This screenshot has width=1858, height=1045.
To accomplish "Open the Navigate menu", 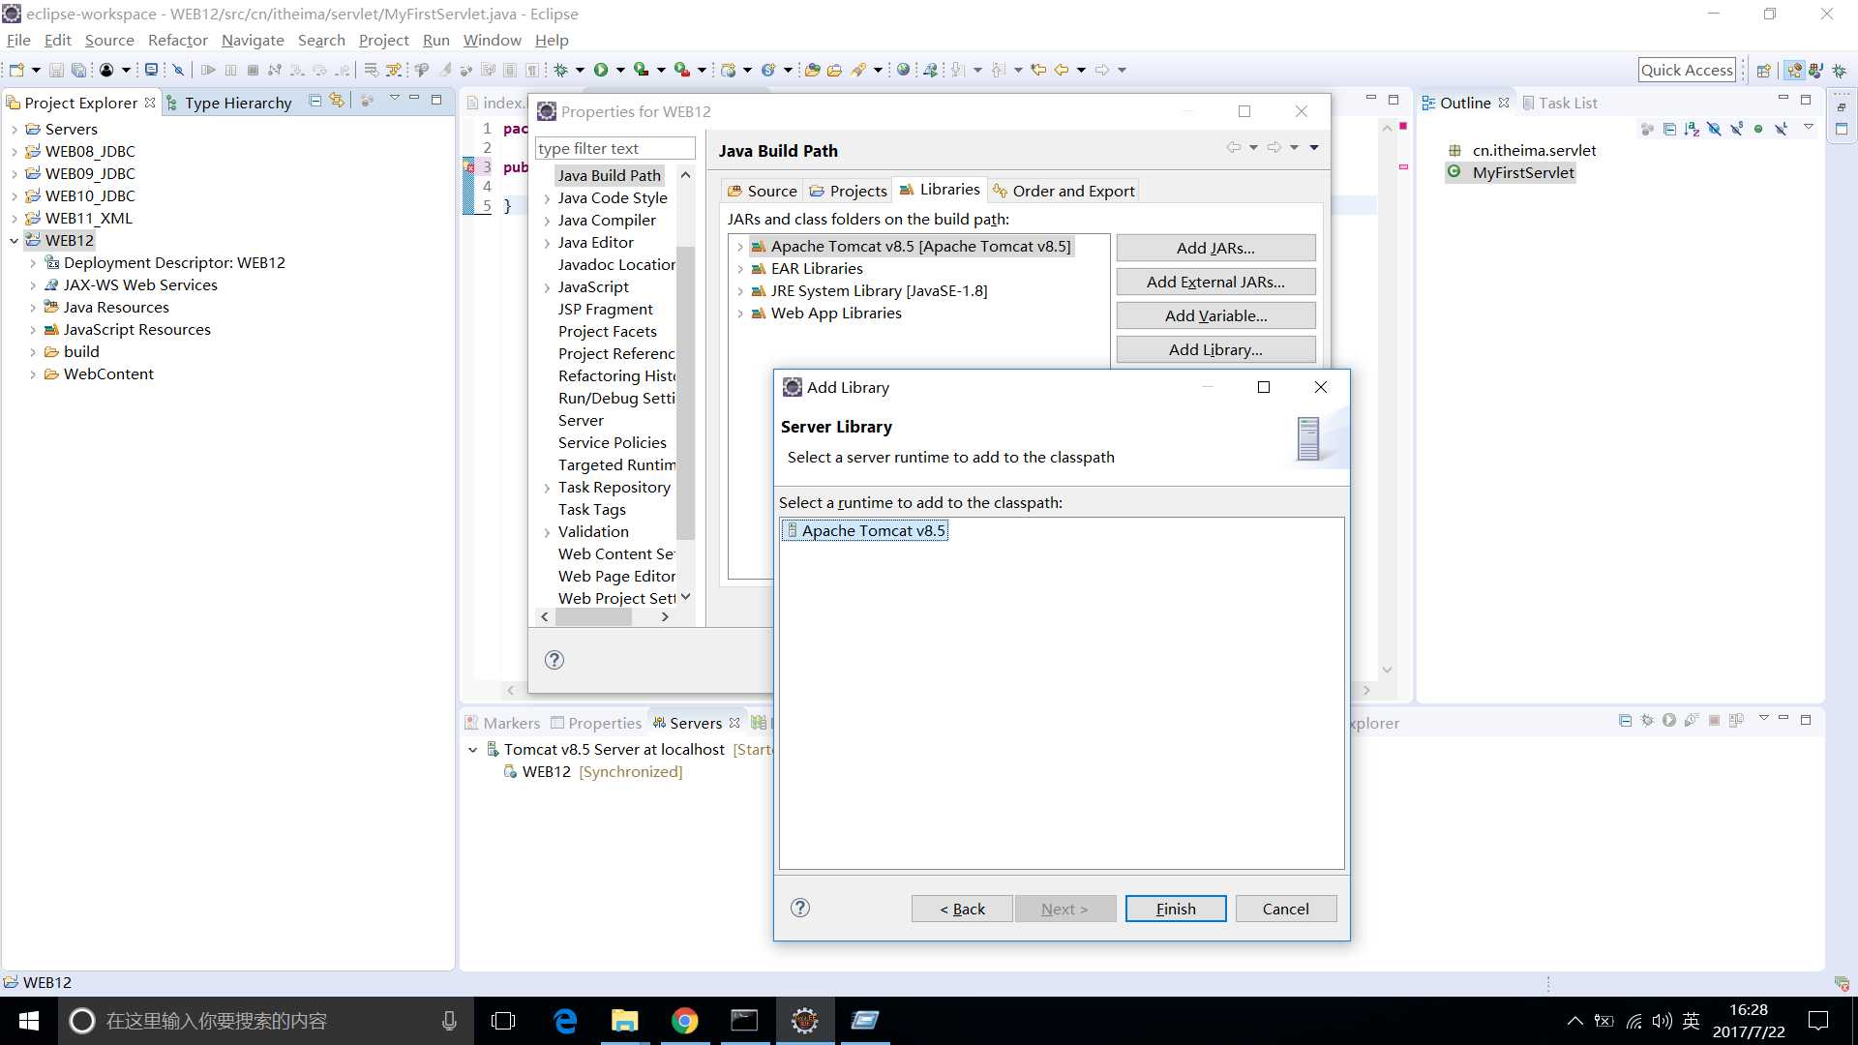I will coord(253,40).
